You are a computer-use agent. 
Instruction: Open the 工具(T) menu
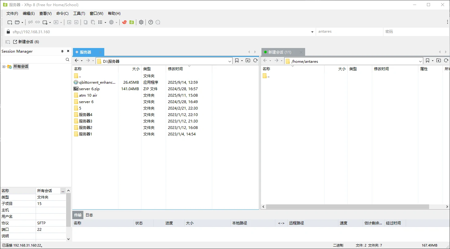79,14
